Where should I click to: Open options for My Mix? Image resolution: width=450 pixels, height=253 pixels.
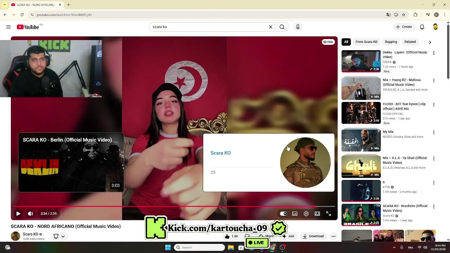tap(434, 132)
